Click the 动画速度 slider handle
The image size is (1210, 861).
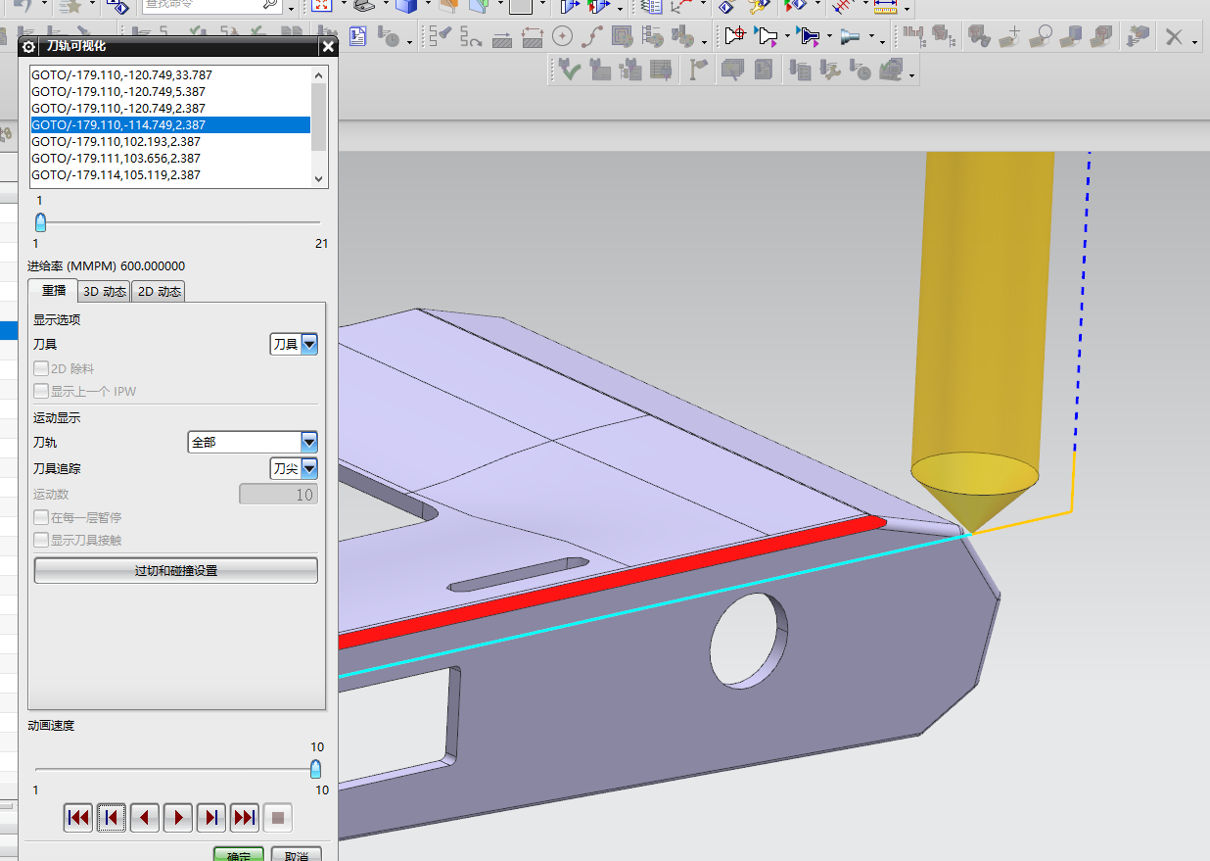click(x=315, y=769)
